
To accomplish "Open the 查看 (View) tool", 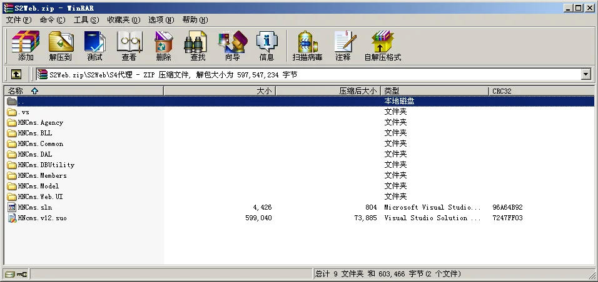I will [x=129, y=46].
